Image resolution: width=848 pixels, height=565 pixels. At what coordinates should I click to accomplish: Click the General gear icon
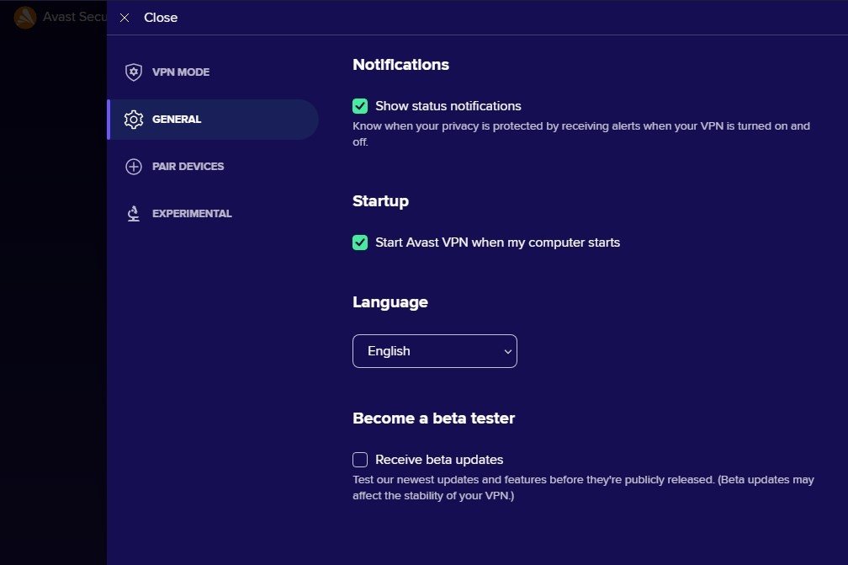click(134, 119)
